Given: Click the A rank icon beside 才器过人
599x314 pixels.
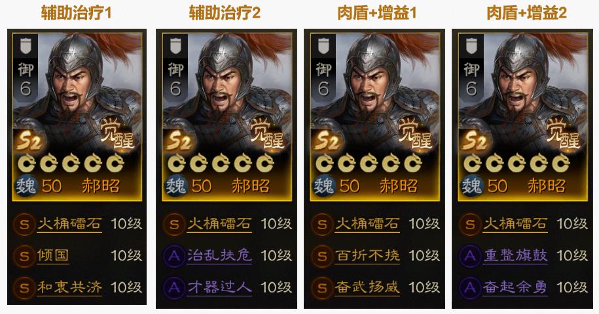Looking at the screenshot, I should click(x=174, y=288).
